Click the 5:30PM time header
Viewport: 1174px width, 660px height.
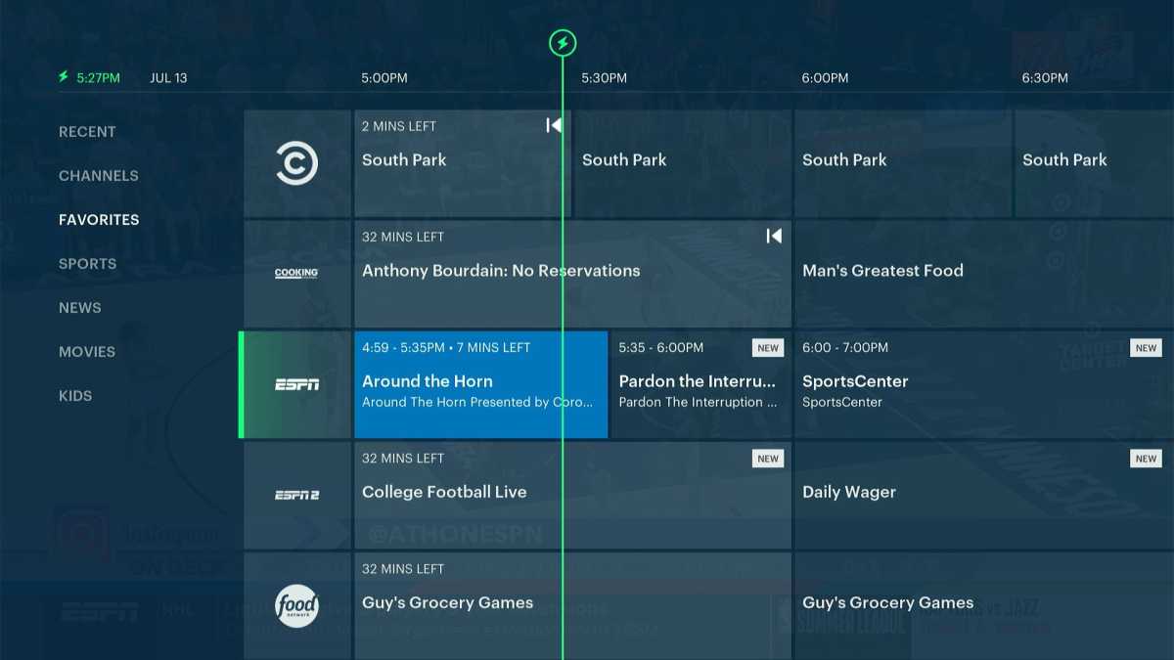tap(605, 78)
